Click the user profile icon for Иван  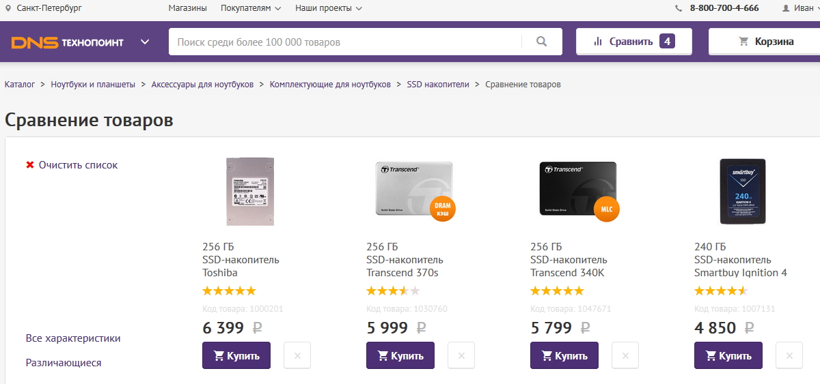(786, 8)
